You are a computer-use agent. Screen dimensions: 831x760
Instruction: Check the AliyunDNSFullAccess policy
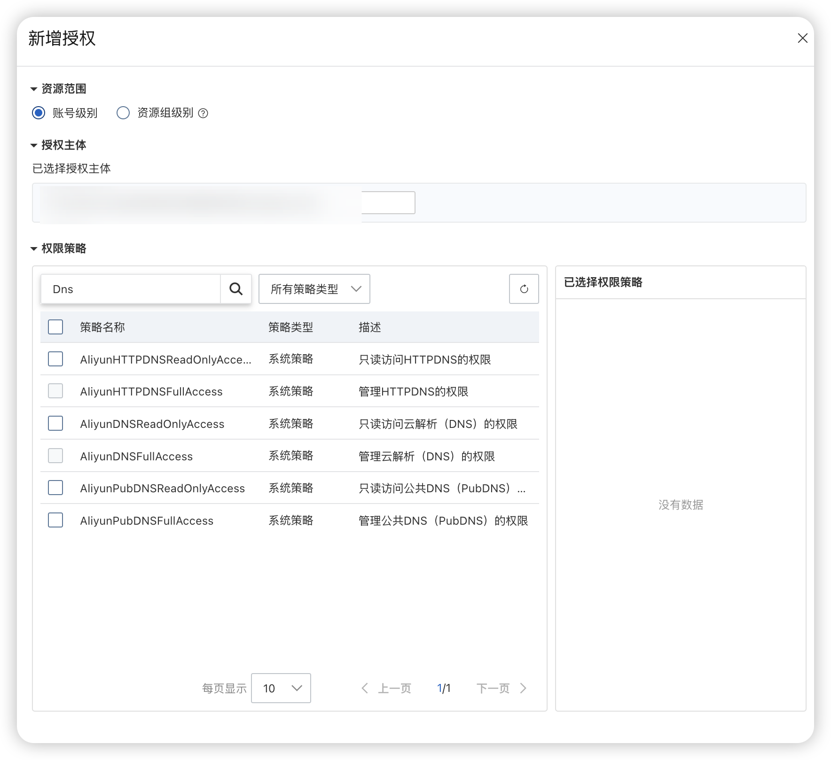coord(55,455)
